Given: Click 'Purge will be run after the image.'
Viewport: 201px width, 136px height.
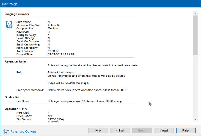Looking at the screenshot, I should [68, 83].
